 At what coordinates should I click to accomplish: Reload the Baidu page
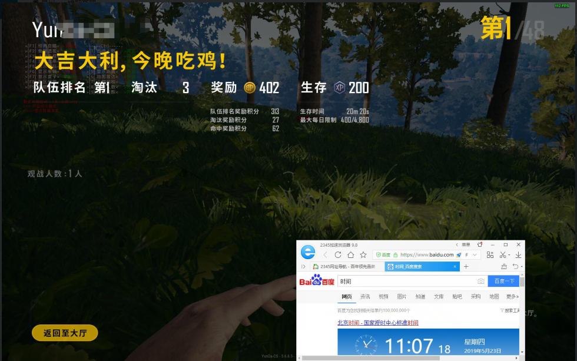click(x=338, y=254)
